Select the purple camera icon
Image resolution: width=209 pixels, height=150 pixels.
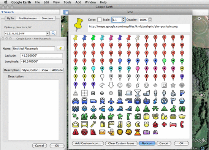(x=146, y=132)
